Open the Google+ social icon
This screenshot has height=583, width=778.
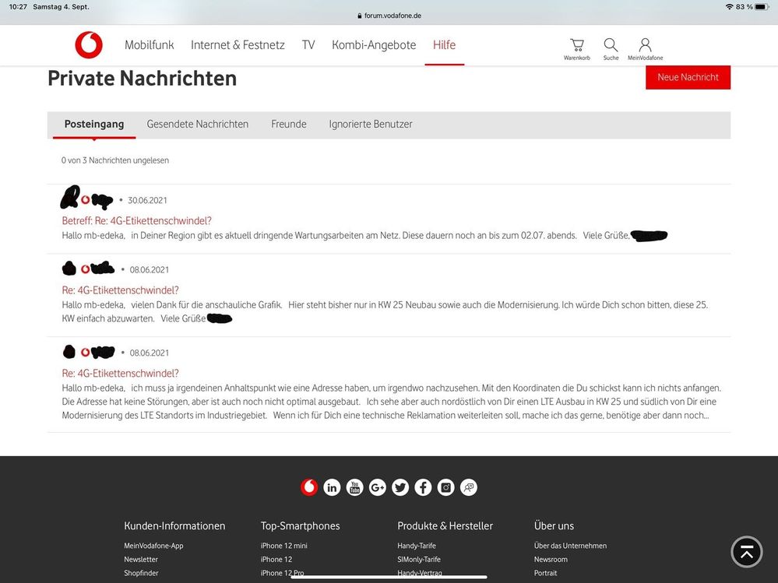click(378, 487)
